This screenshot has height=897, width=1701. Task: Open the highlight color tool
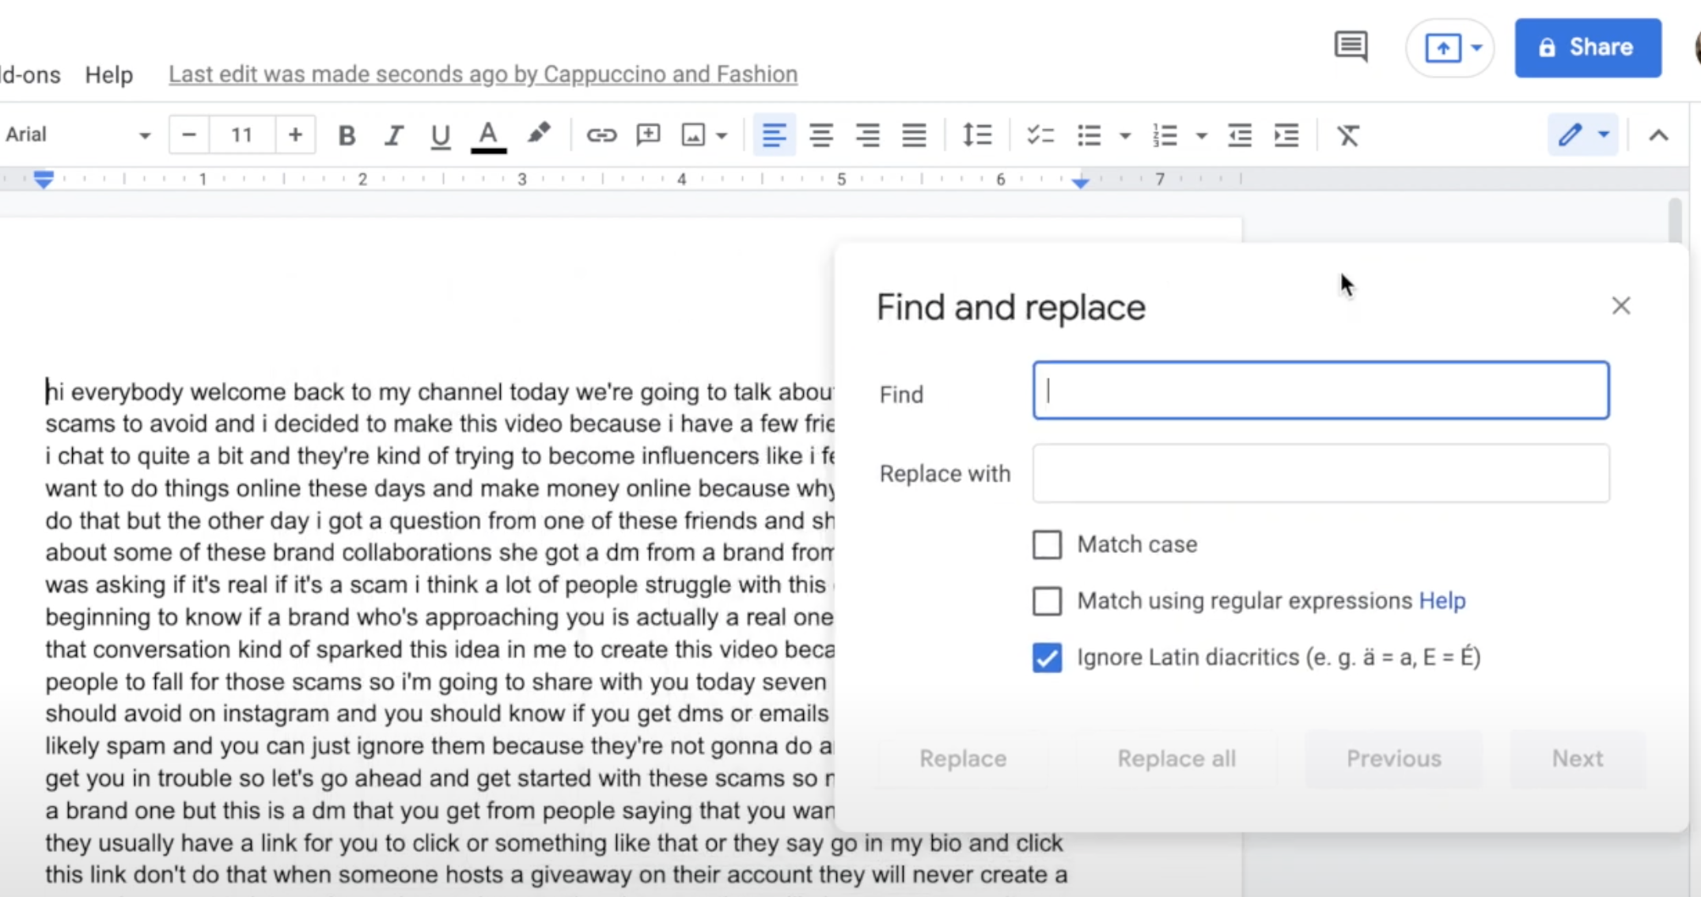[539, 134]
